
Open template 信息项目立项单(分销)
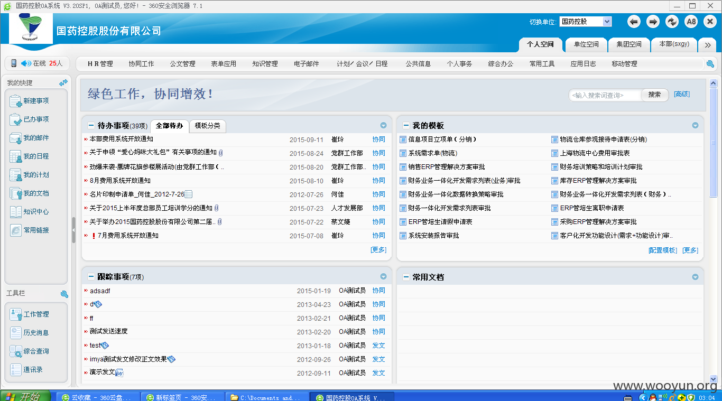point(442,139)
